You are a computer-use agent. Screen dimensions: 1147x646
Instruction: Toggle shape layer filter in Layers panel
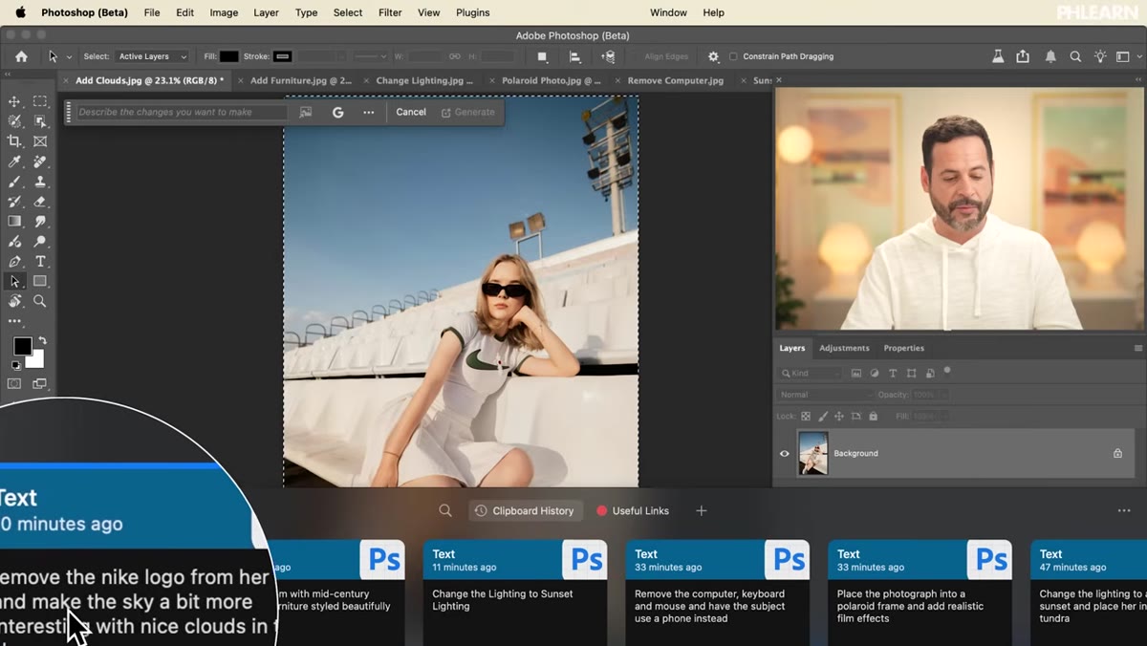tap(912, 374)
